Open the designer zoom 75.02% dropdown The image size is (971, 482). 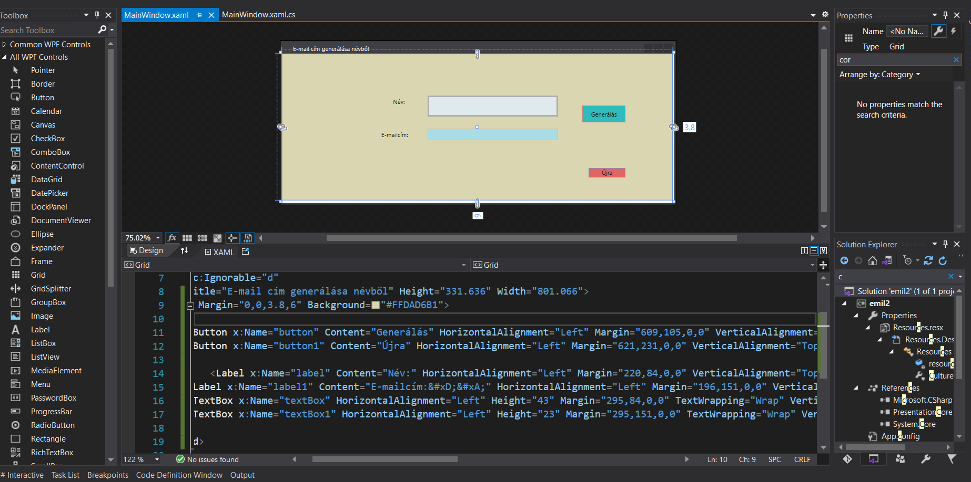[158, 238]
